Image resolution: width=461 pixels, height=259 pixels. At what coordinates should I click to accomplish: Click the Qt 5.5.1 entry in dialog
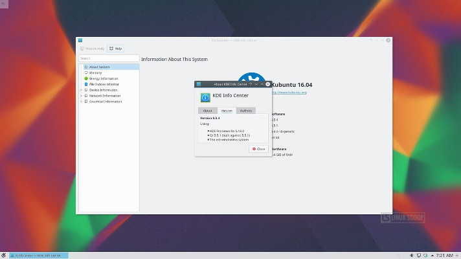point(229,135)
